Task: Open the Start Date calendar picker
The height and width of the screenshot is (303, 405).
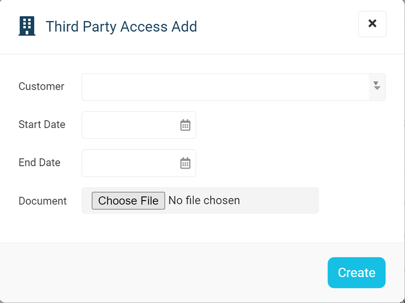Action: pyautogui.click(x=185, y=125)
